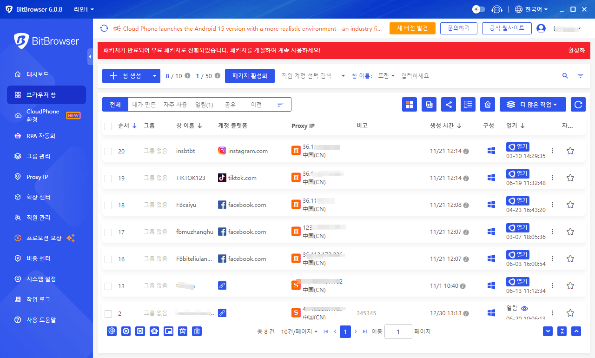Switch to the 열림(1) tab
This screenshot has width=595, height=358.
coord(204,105)
